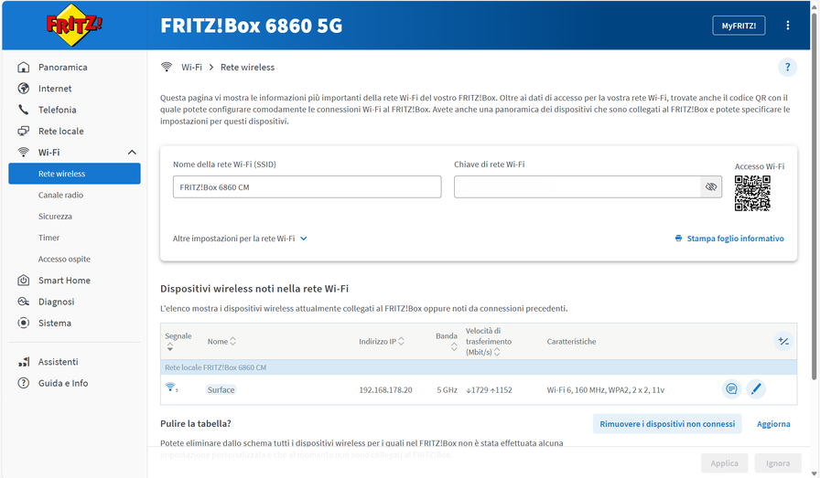820x478 pixels.
Task: Click the MyFRITZ! button
Action: click(739, 26)
